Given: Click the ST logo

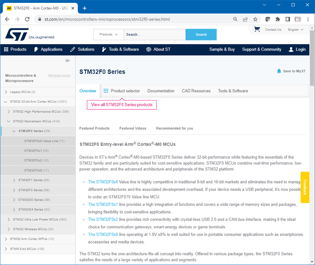Looking at the screenshot, I should (30, 34).
